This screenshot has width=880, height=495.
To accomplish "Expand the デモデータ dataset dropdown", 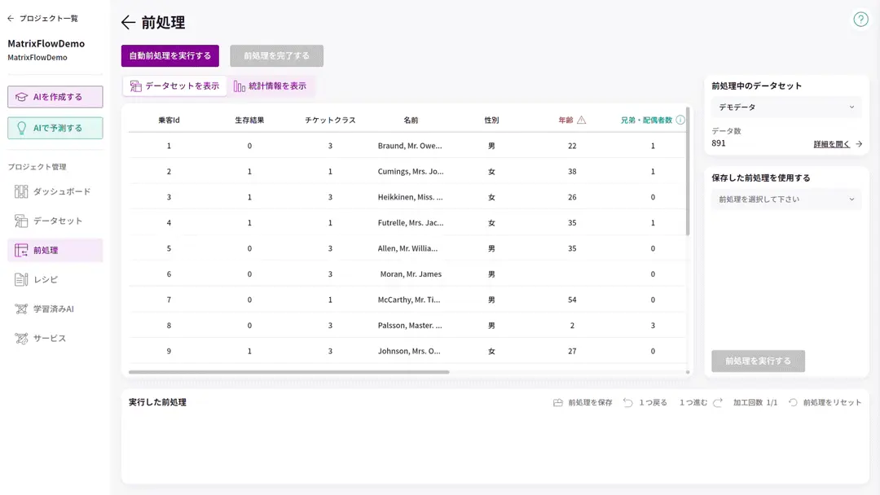I will (x=785, y=107).
